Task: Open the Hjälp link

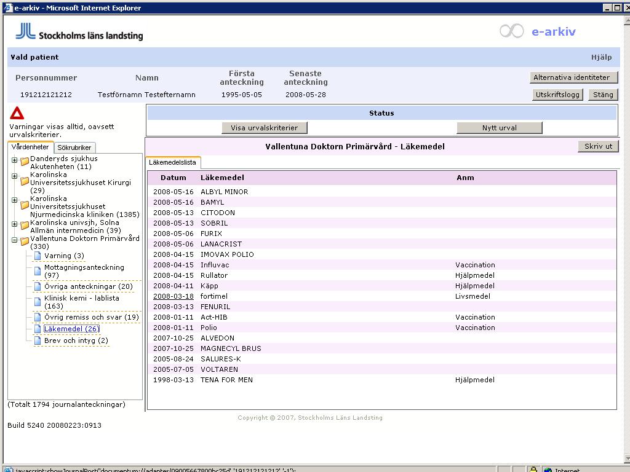Action: pyautogui.click(x=601, y=57)
